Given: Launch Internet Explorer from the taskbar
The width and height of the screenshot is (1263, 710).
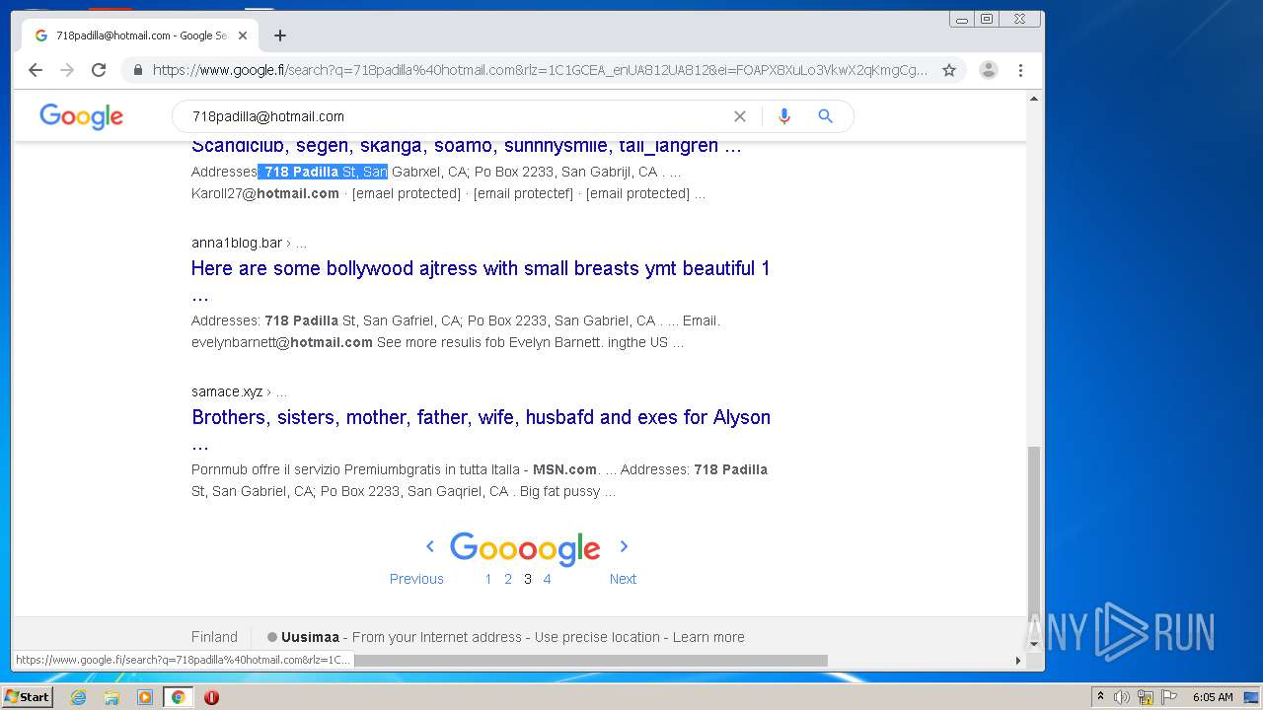Looking at the screenshot, I should 78,697.
